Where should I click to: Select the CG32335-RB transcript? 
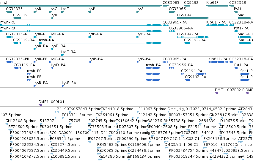pyautogui.click(x=9, y=37)
